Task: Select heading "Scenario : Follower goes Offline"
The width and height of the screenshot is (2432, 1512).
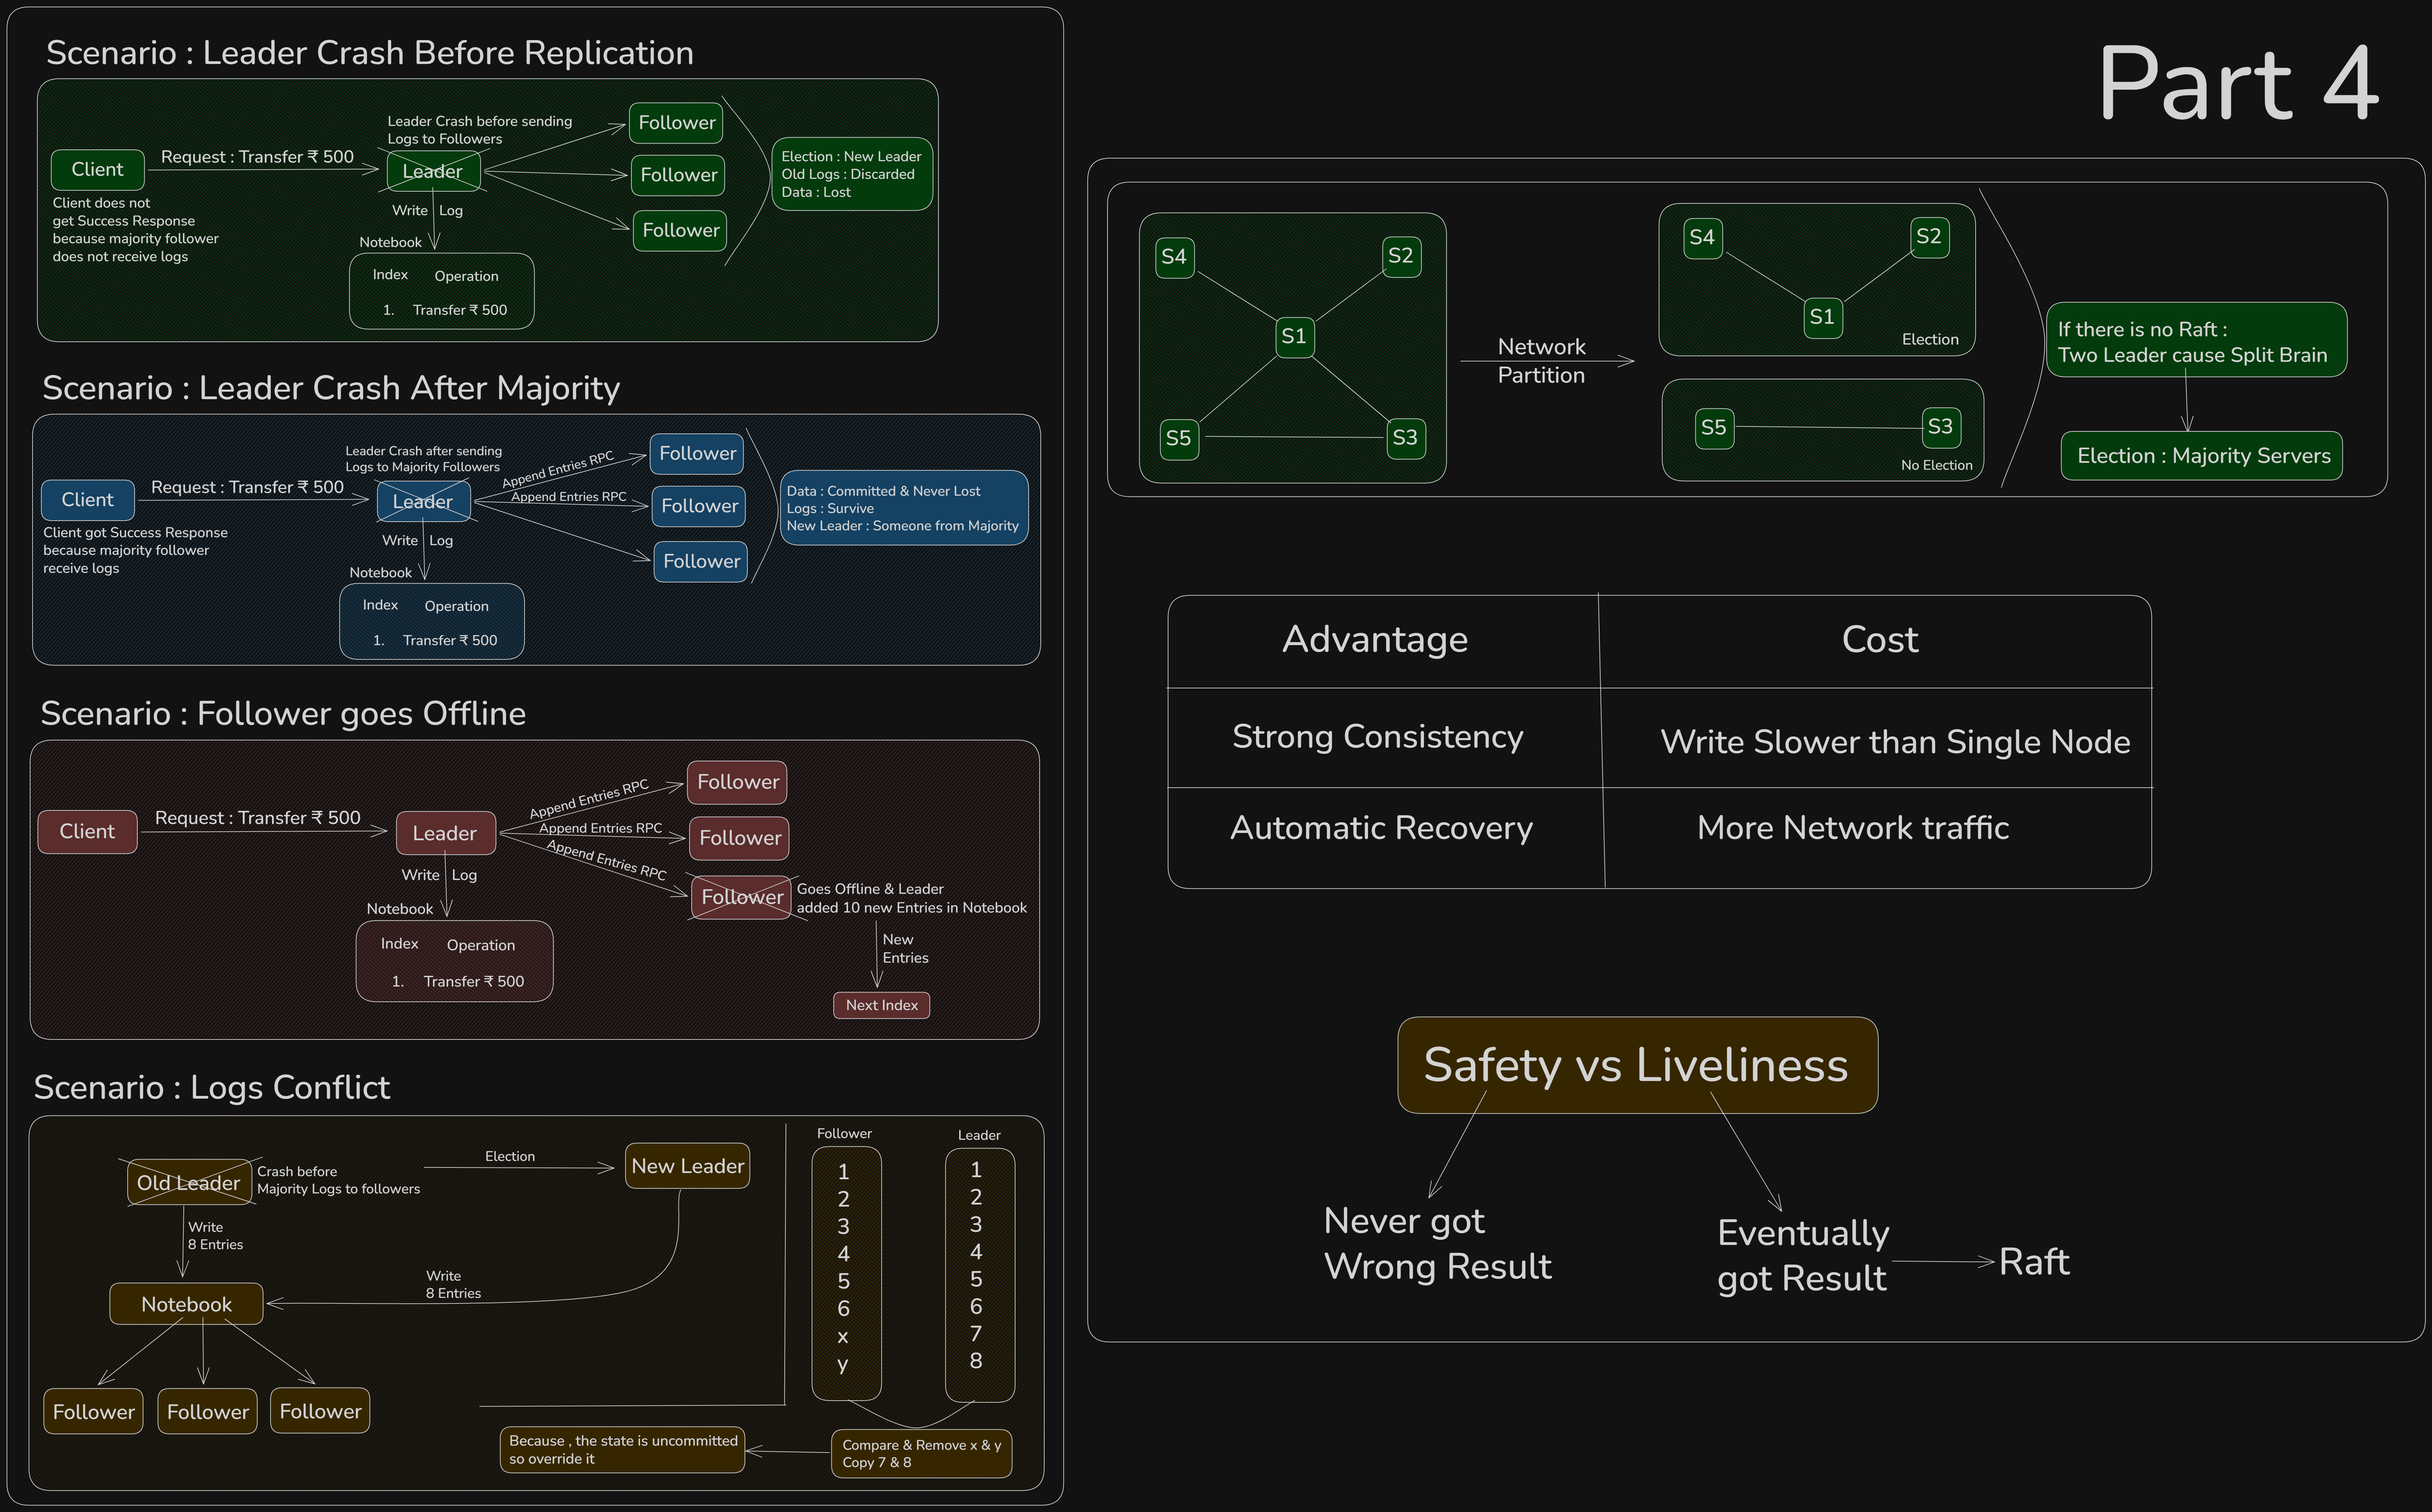Action: 283,713
